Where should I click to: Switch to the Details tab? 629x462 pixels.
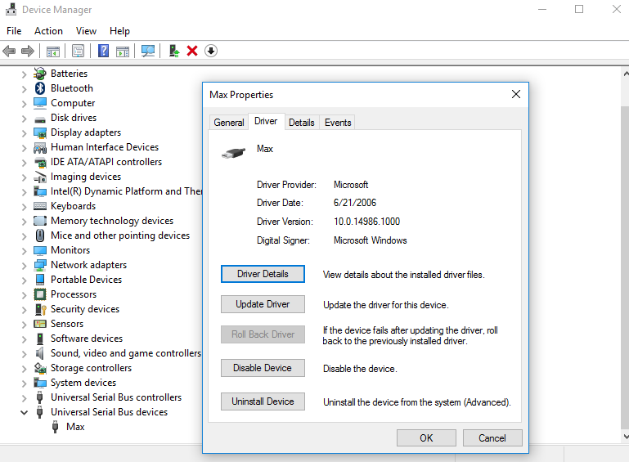[302, 123]
